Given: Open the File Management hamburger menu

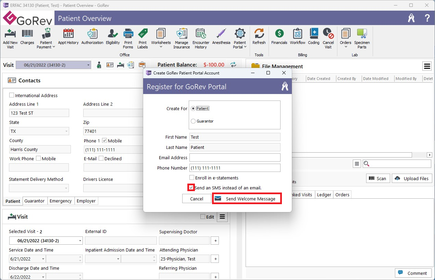Looking at the screenshot, I should pos(427,66).
